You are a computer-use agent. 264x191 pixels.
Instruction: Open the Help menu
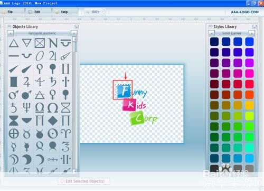[64, 12]
